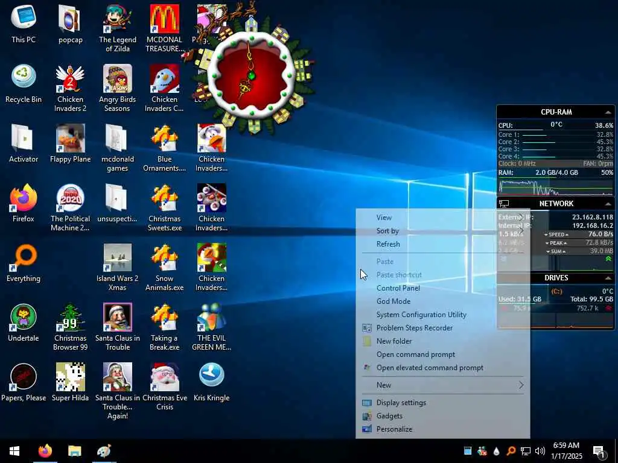The image size is (618, 463).
Task: Expand the New submenu arrow
Action: pyautogui.click(x=521, y=385)
